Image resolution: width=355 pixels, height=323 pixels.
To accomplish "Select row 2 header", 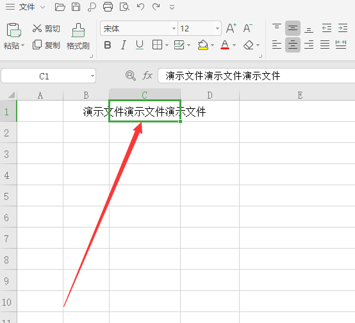I will 8,133.
